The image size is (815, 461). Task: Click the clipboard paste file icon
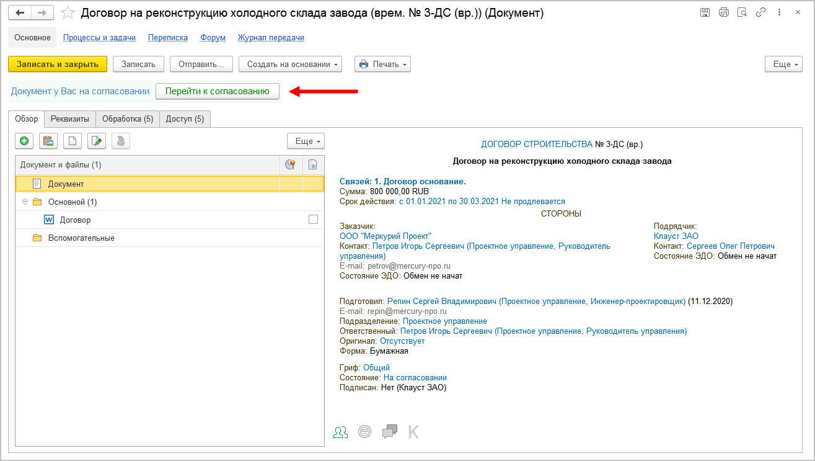click(x=48, y=141)
